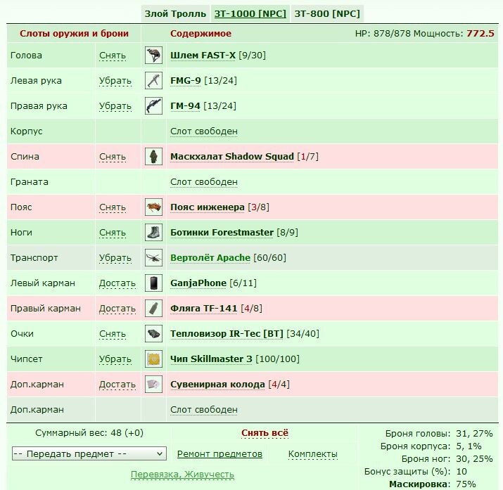Open the ГМ-94 item link
Image resolution: width=503 pixels, height=490 pixels.
(x=185, y=106)
